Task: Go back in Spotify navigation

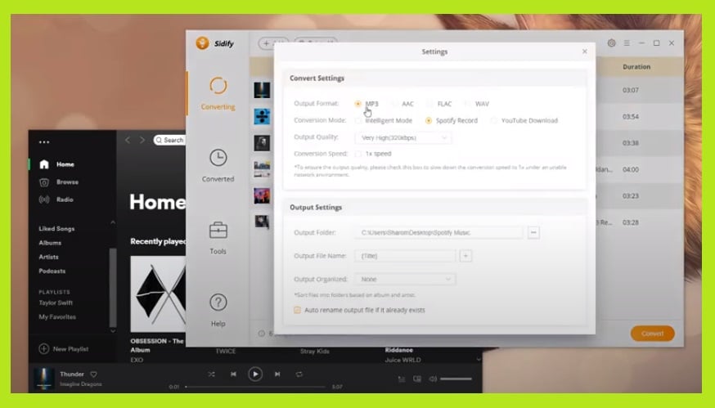Action: point(128,140)
